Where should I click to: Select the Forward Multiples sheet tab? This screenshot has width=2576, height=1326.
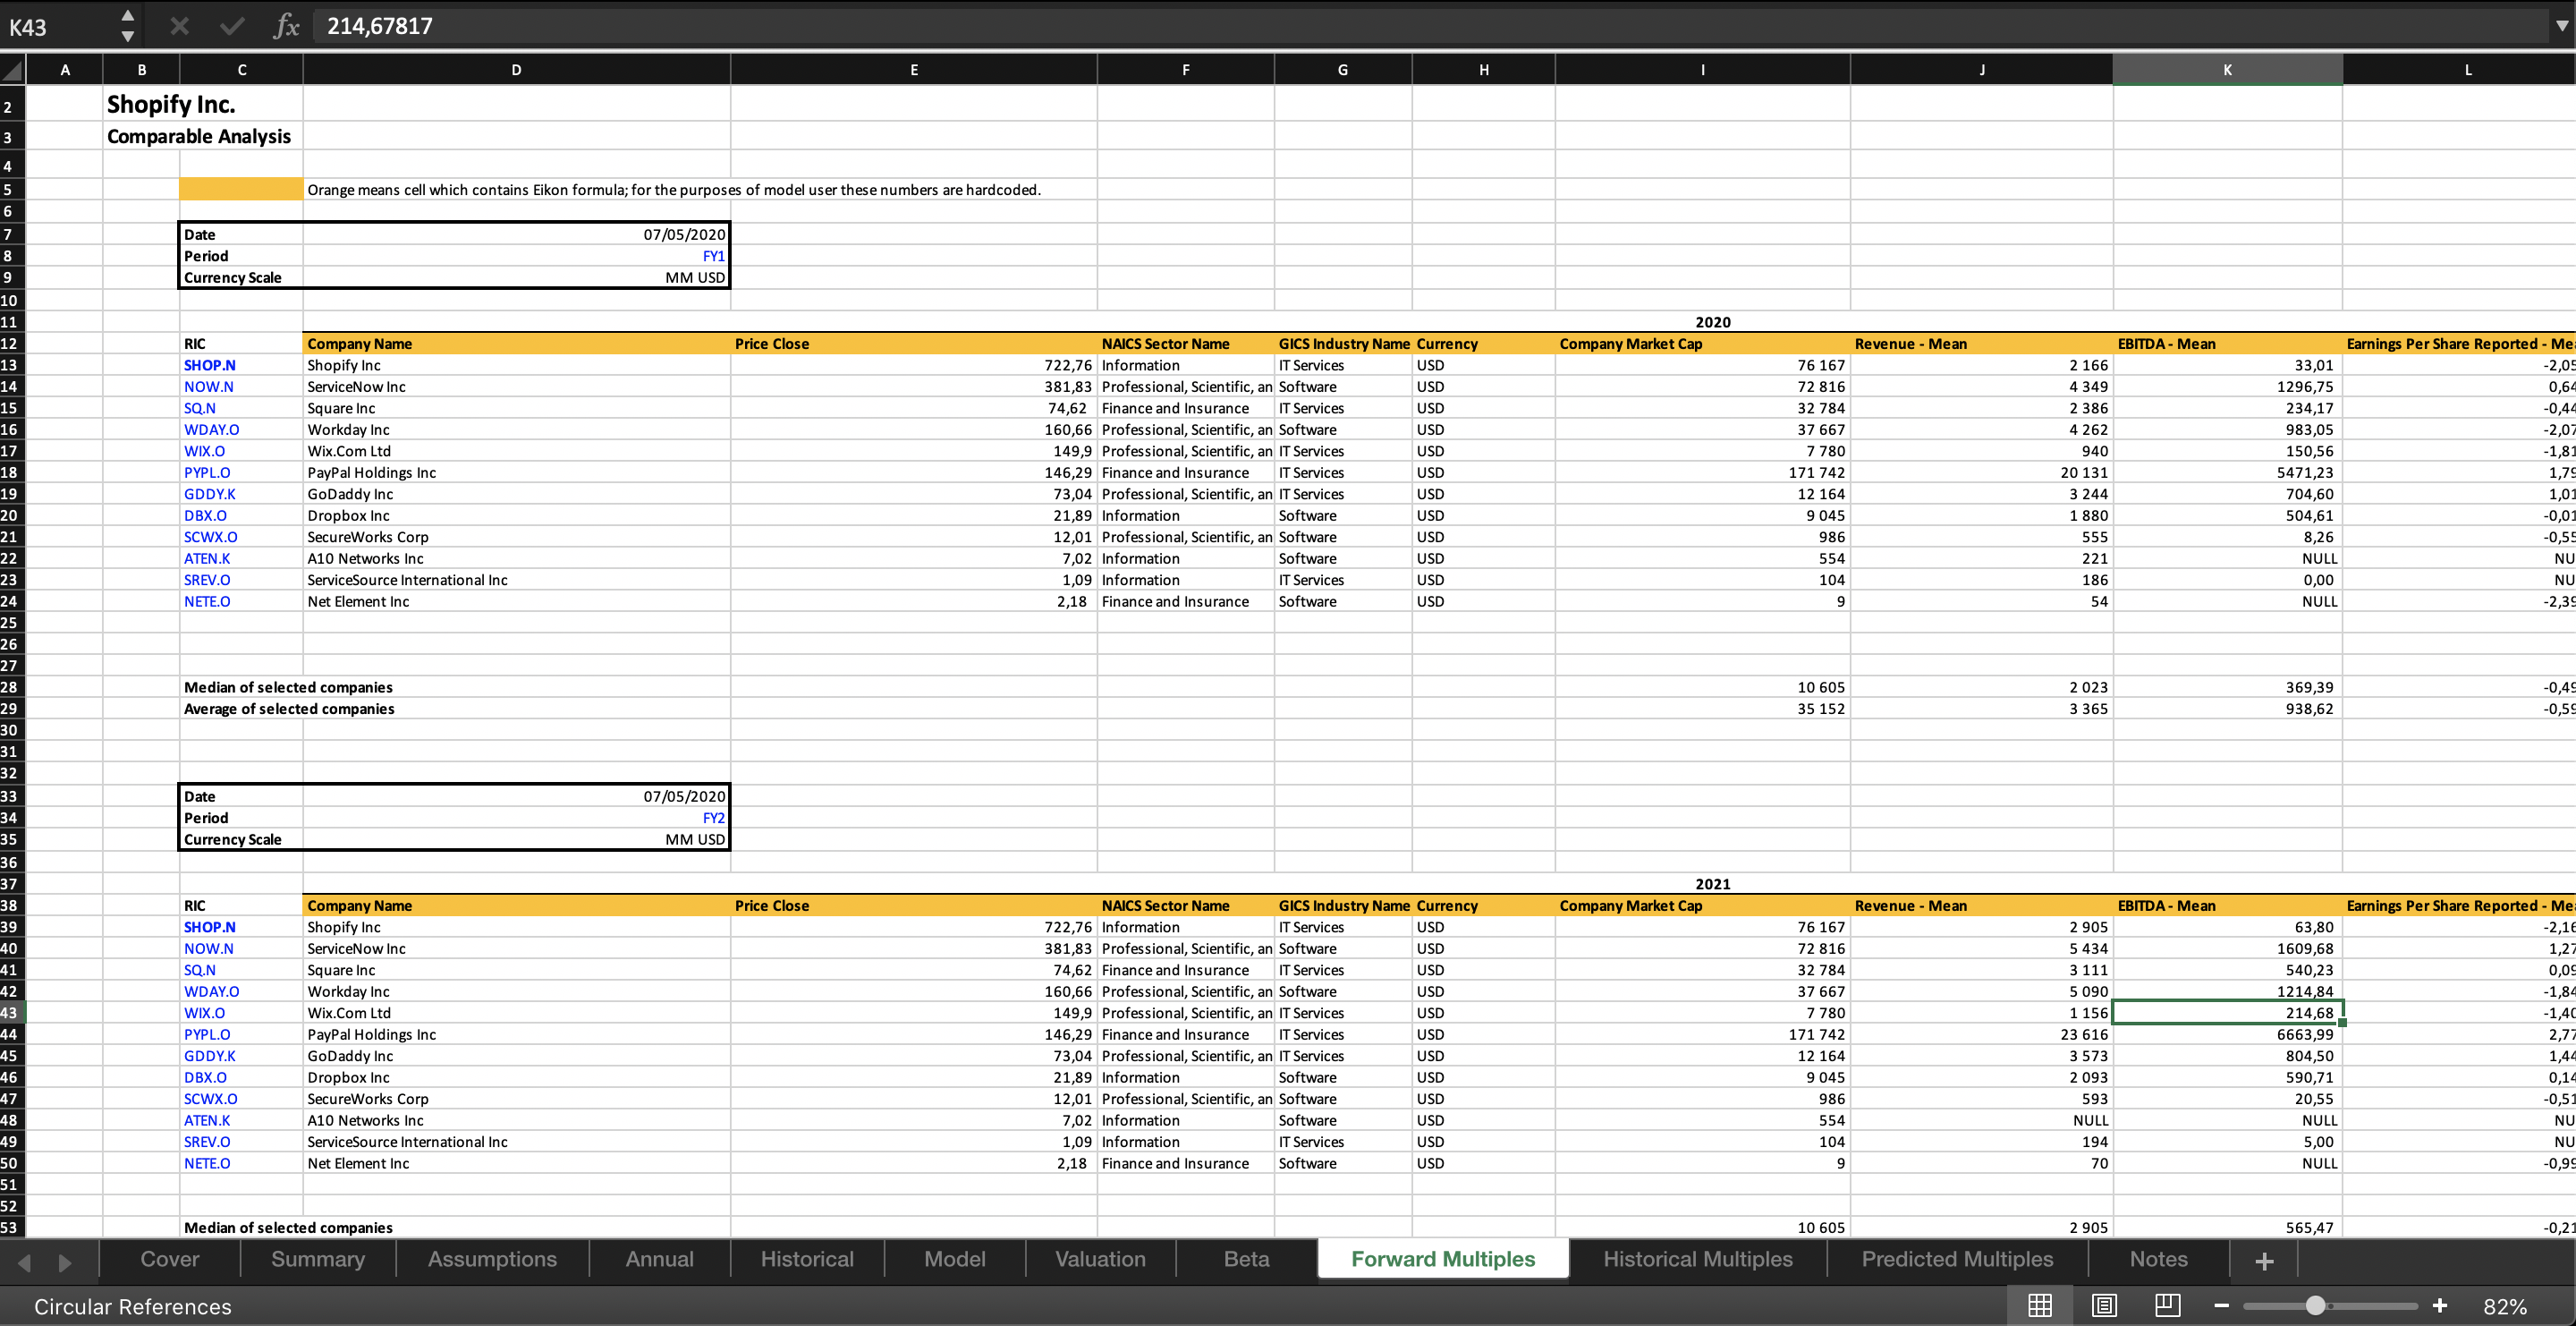coord(1443,1259)
